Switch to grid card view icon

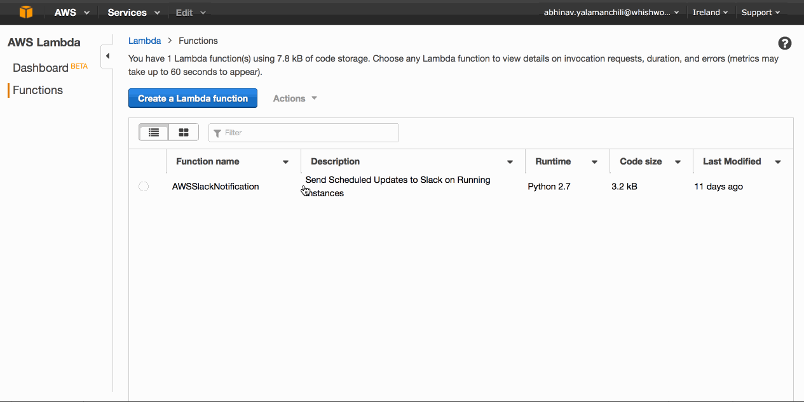pyautogui.click(x=184, y=132)
